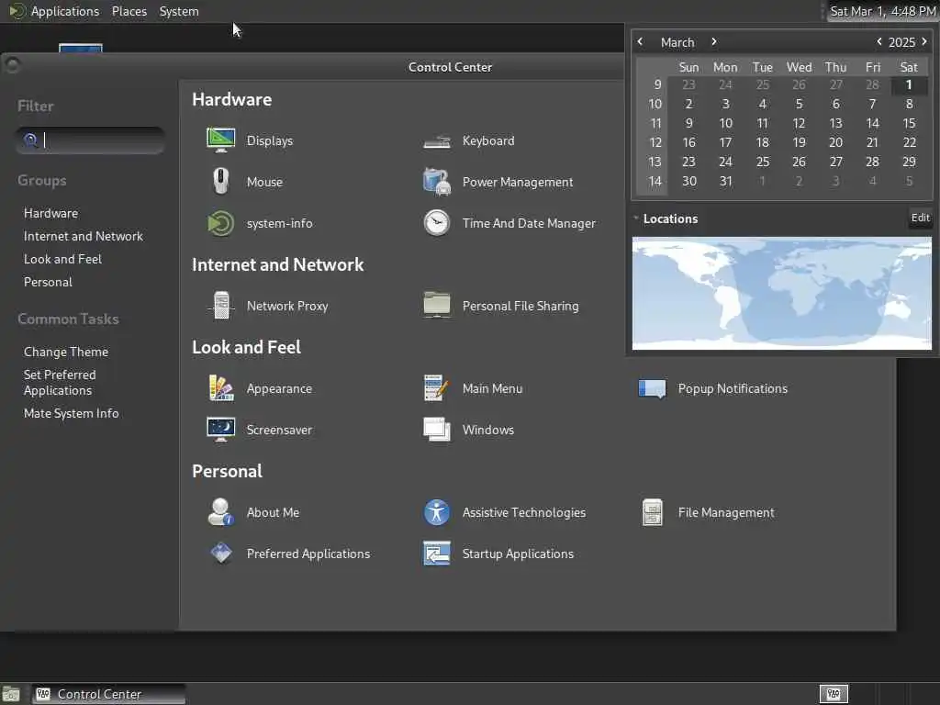Click the search magnifier icon in Filter
The image size is (940, 705).
tap(30, 140)
